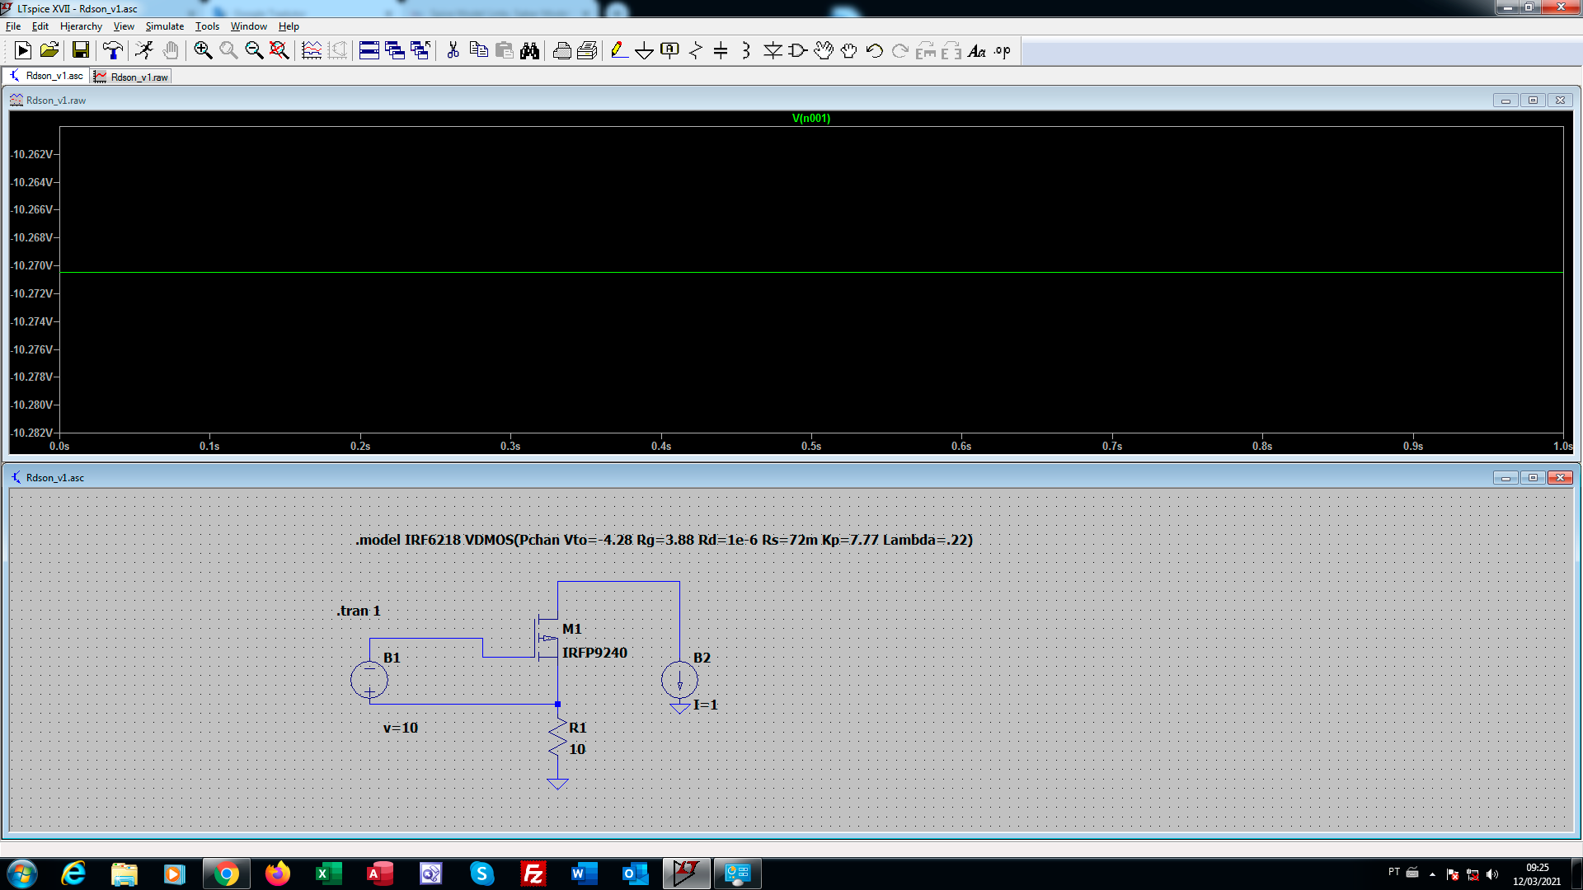Click the I=1 source value text

(x=706, y=705)
